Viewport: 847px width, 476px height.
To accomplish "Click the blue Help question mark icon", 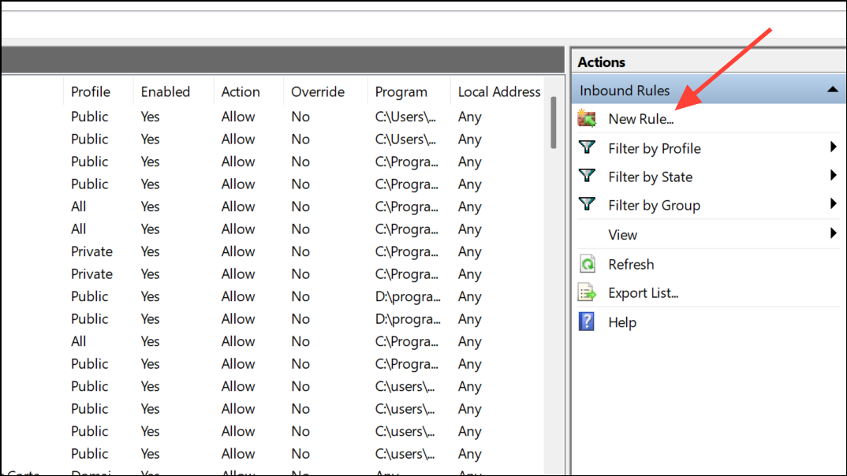I will coord(587,322).
